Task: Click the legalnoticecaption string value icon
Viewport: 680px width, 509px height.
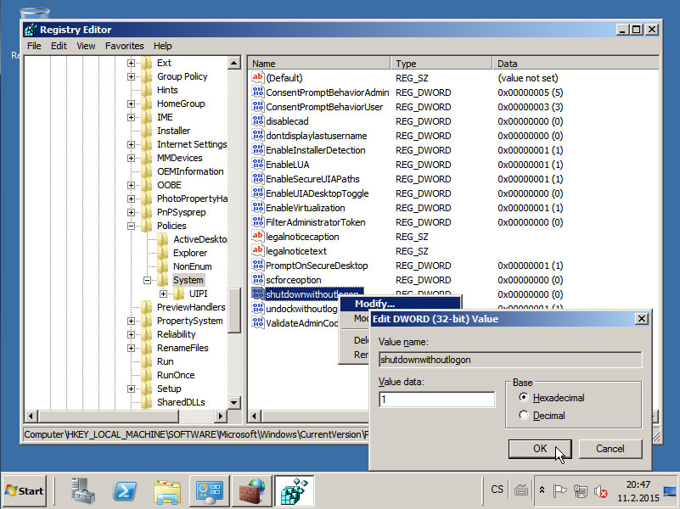Action: pos(258,237)
